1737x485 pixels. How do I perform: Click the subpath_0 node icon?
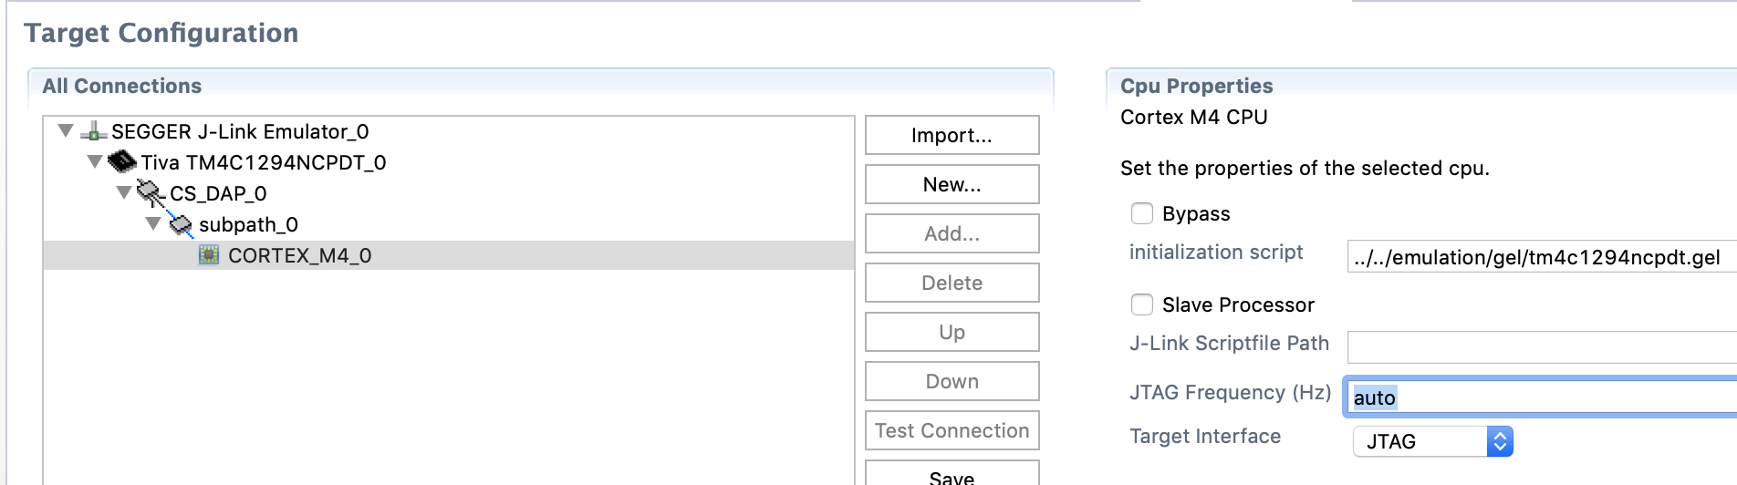[x=181, y=224]
